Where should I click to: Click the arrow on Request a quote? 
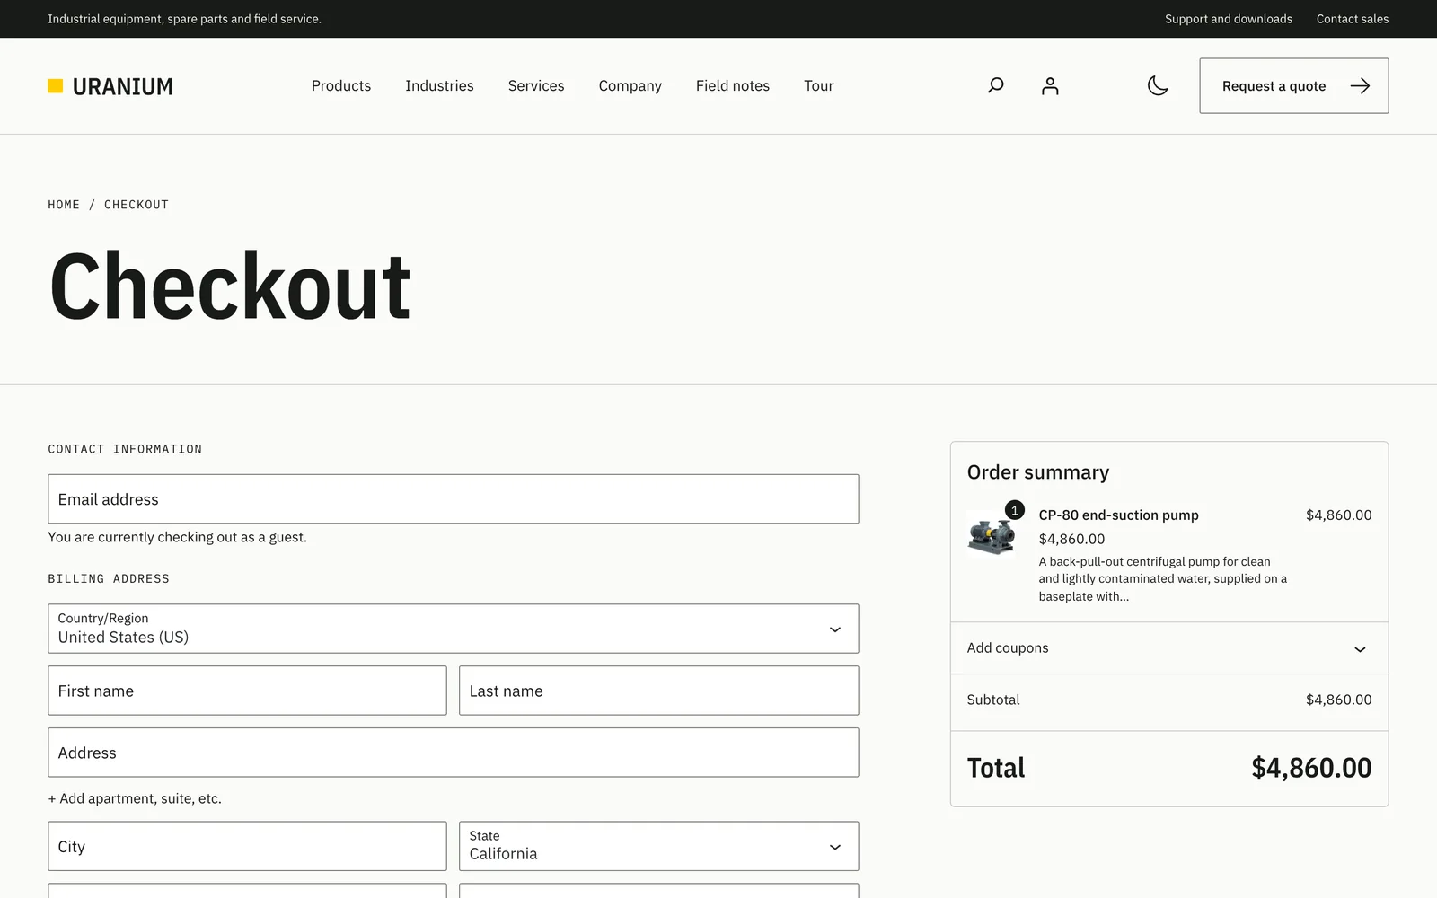point(1360,86)
